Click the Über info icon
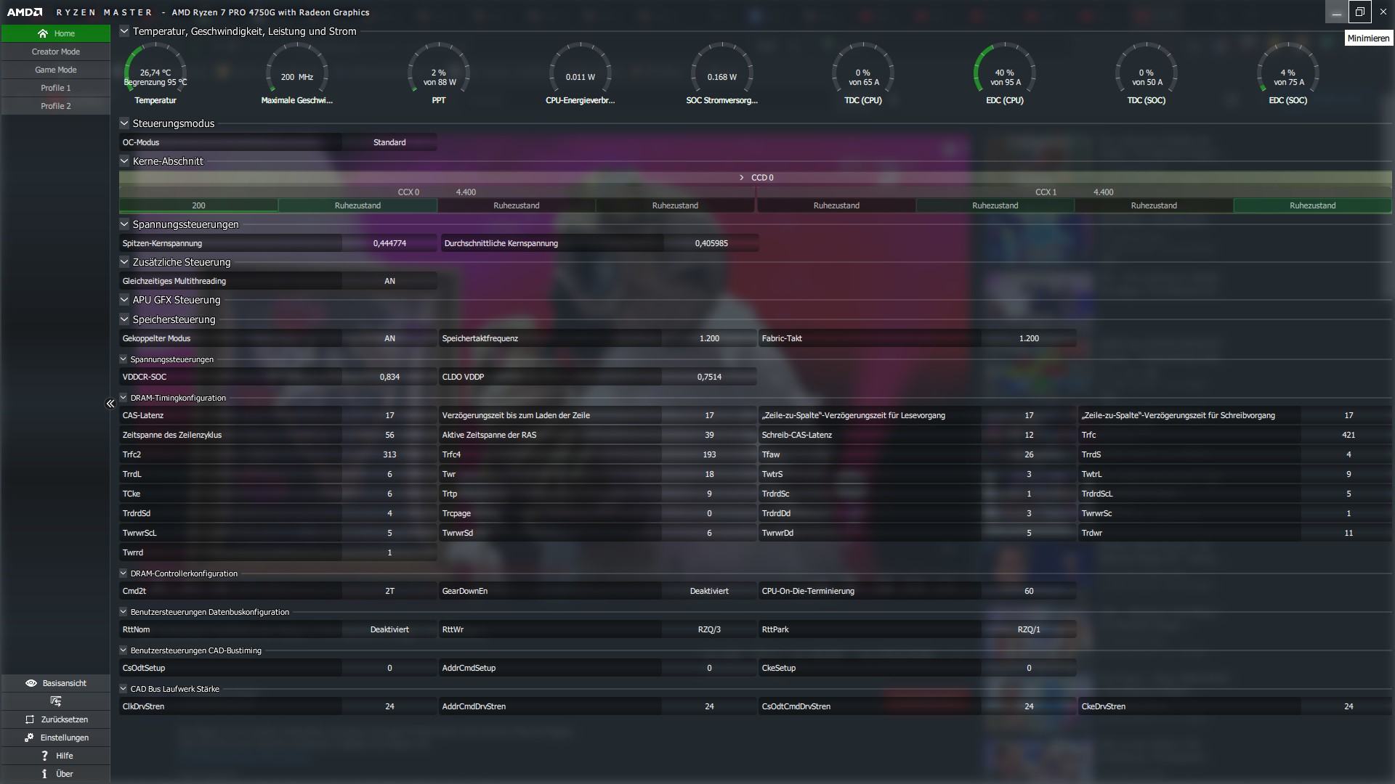The image size is (1395, 784). 44,774
